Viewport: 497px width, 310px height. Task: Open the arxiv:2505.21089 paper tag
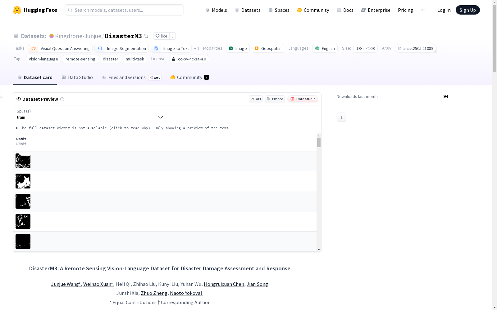(416, 48)
